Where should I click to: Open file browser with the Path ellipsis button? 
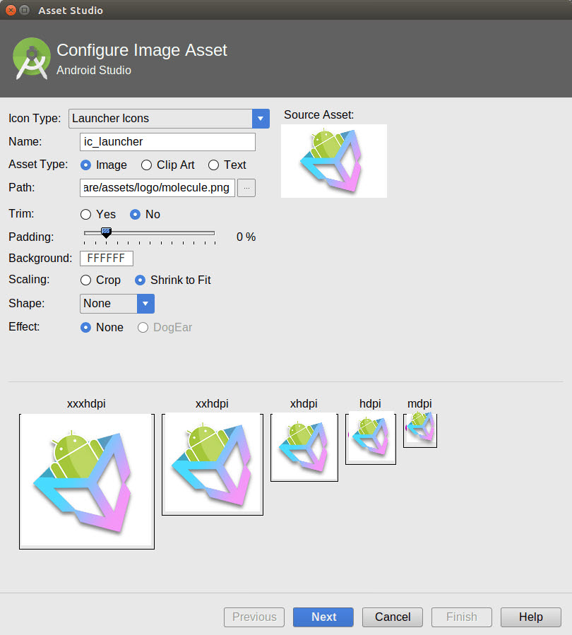coord(246,187)
